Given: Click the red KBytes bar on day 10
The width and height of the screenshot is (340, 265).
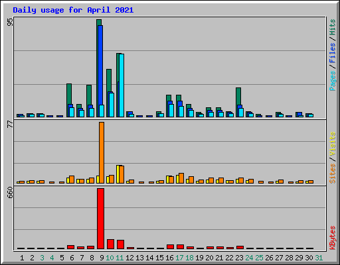Looking at the screenshot, I should point(110,244).
